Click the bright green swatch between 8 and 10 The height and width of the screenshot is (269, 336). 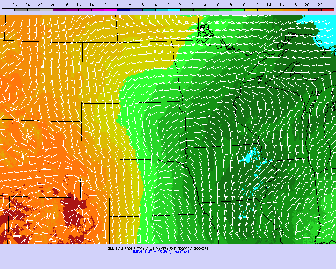click(238, 10)
